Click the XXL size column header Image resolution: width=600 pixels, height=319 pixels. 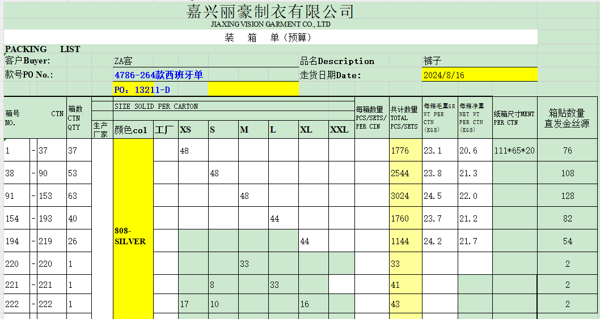339,130
